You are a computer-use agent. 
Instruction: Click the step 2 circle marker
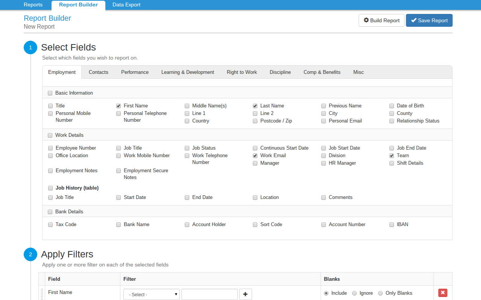pos(30,254)
